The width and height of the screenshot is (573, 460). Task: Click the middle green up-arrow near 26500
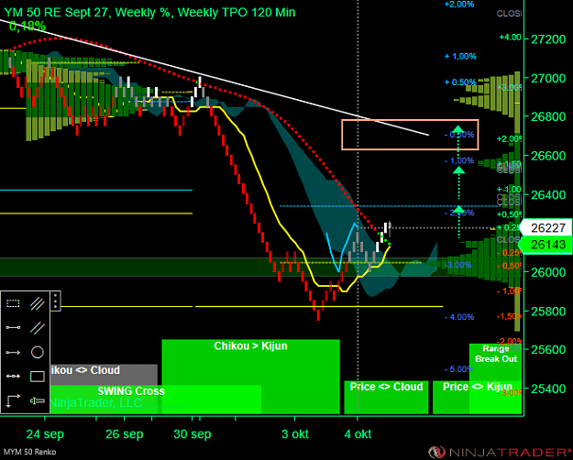(x=458, y=170)
